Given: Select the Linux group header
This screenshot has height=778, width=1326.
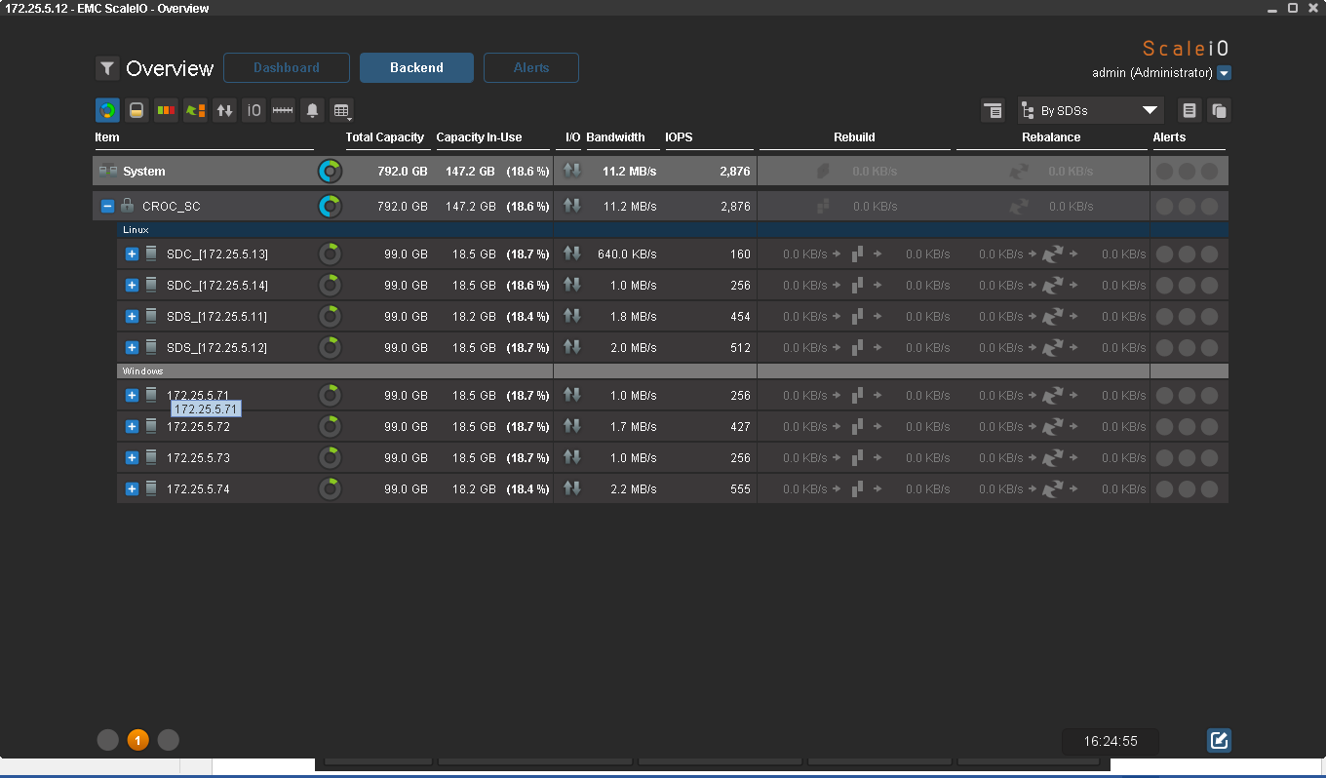Looking at the screenshot, I should coord(672,230).
